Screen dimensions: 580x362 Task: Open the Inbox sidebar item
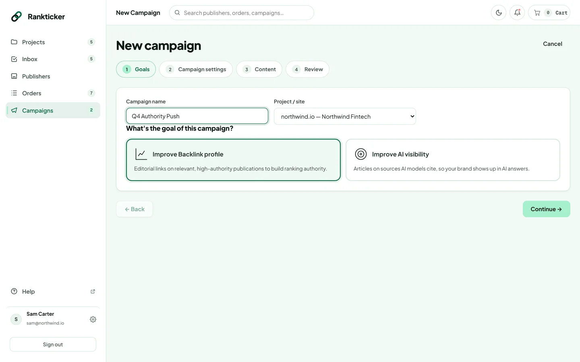tap(53, 59)
